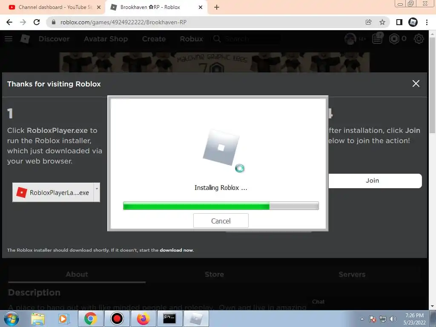
Task: Open Action Center flag icon
Action: pyautogui.click(x=373, y=319)
